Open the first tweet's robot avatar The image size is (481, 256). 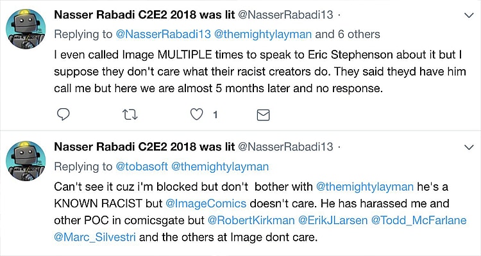(x=26, y=29)
